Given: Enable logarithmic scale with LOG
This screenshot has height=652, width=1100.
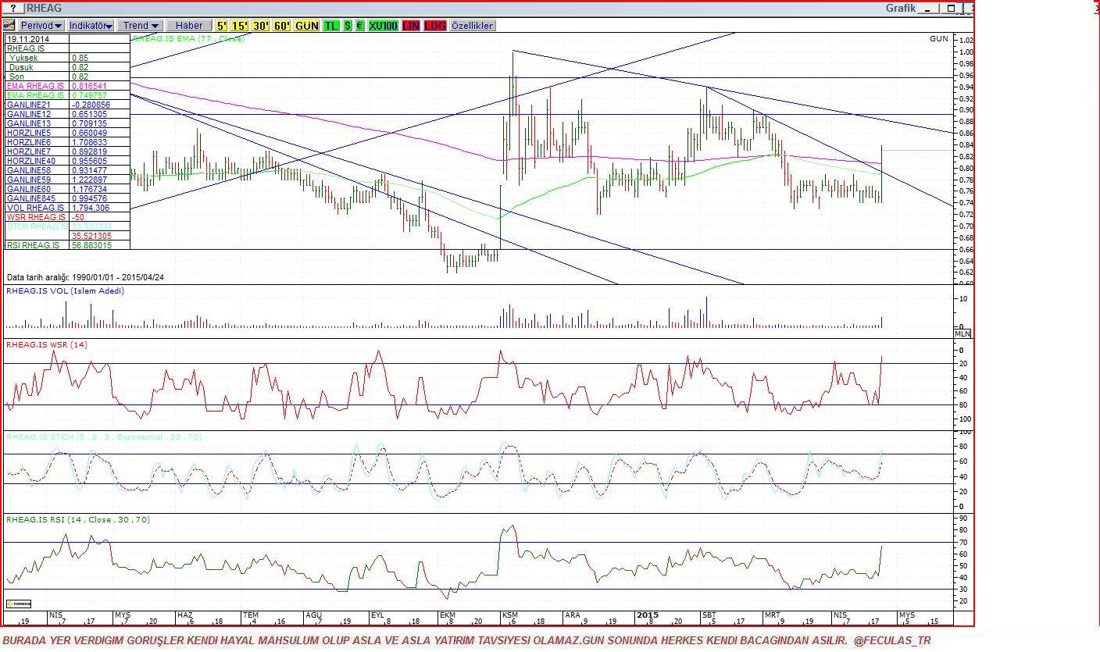Looking at the screenshot, I should coord(435,26).
